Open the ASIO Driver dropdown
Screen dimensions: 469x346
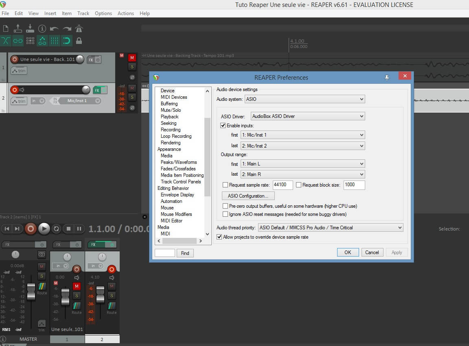click(308, 116)
